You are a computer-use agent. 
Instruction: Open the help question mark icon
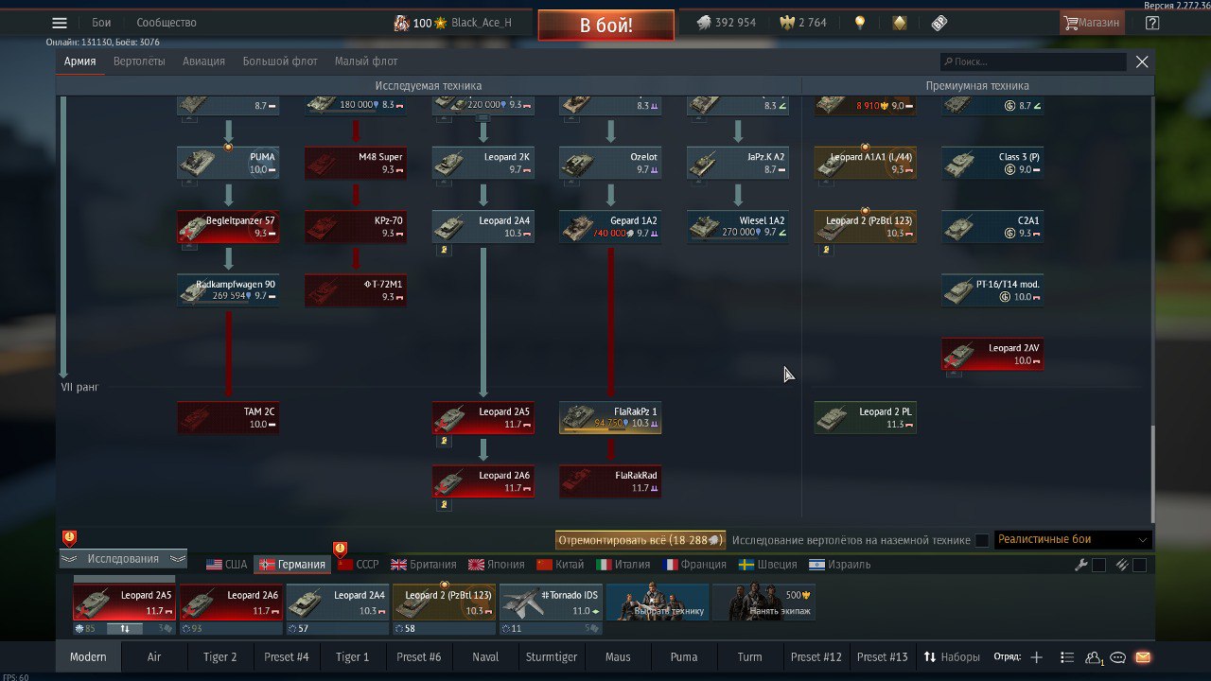pos(1152,23)
